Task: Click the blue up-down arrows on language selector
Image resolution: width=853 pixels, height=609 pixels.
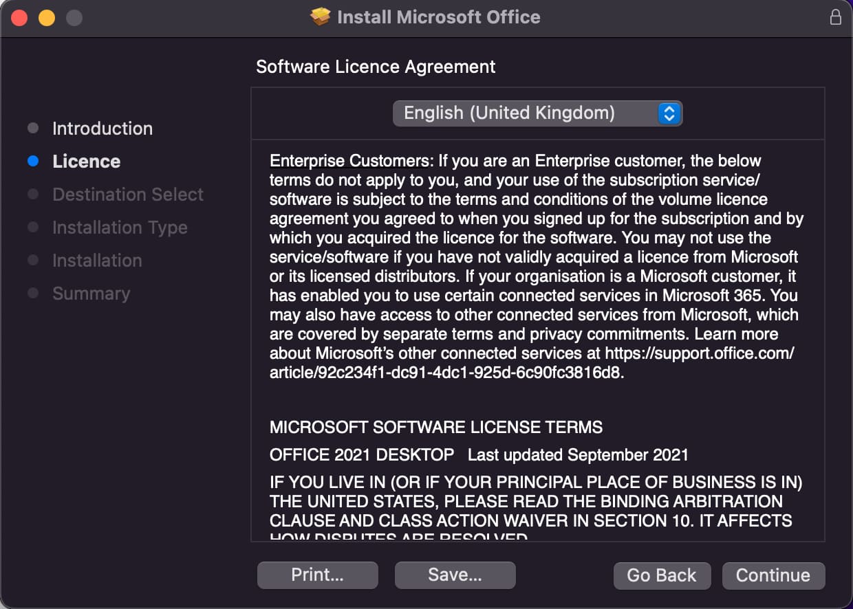Action: 669,113
